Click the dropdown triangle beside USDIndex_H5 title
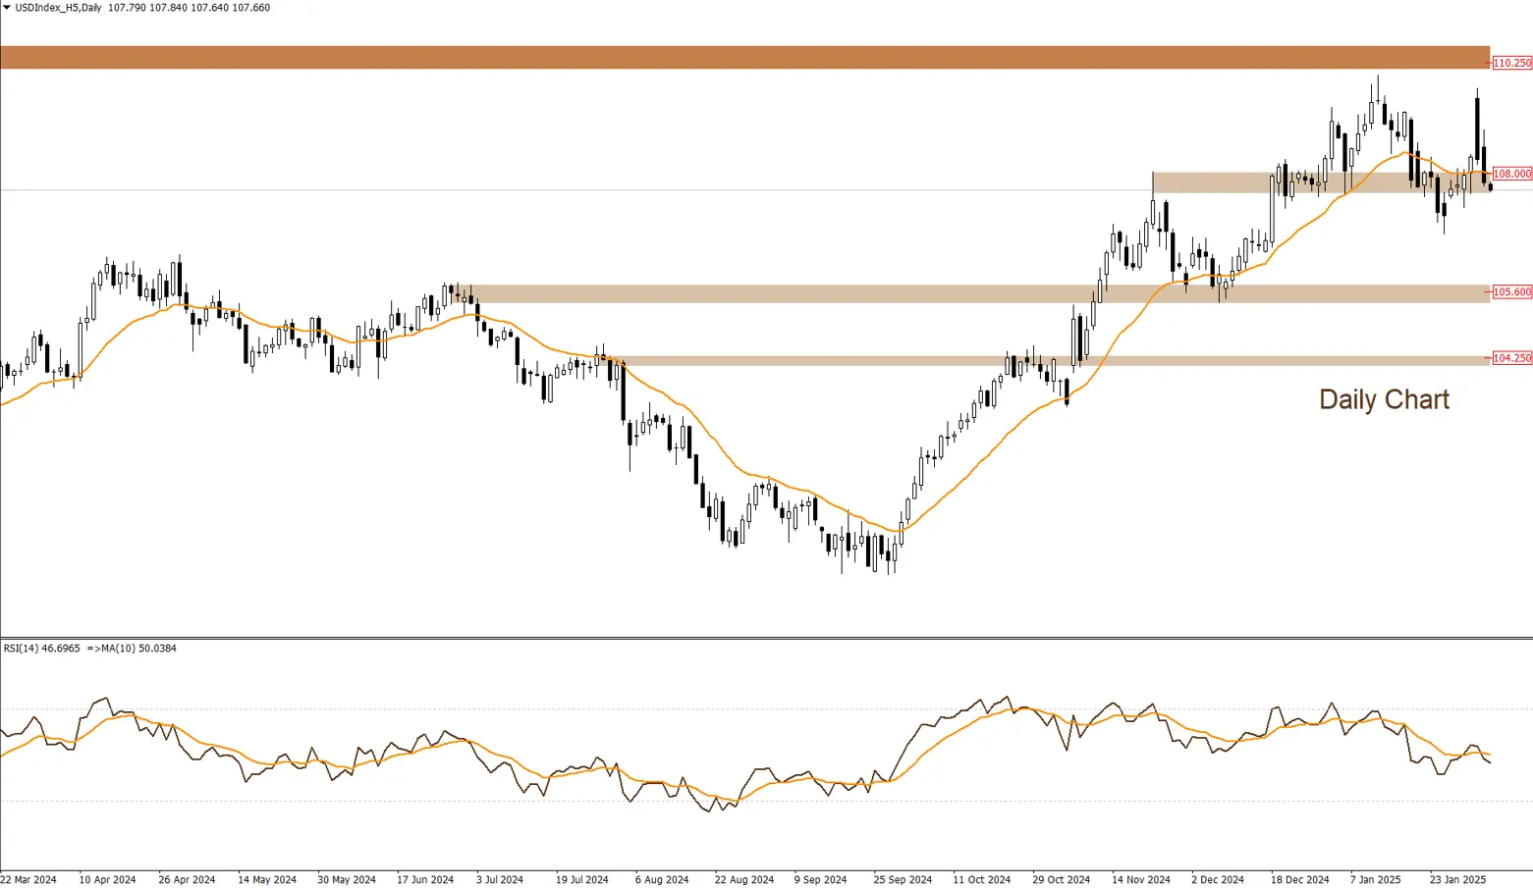The height and width of the screenshot is (888, 1533). pyautogui.click(x=7, y=8)
